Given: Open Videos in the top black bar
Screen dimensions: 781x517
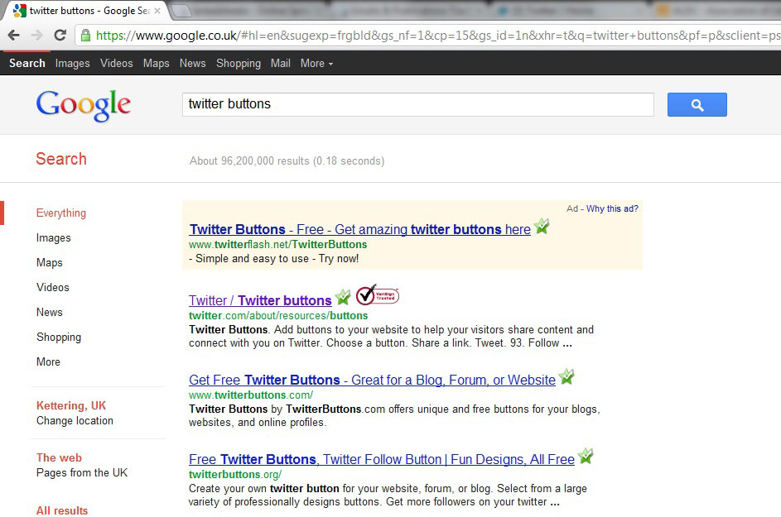Looking at the screenshot, I should click(x=117, y=63).
